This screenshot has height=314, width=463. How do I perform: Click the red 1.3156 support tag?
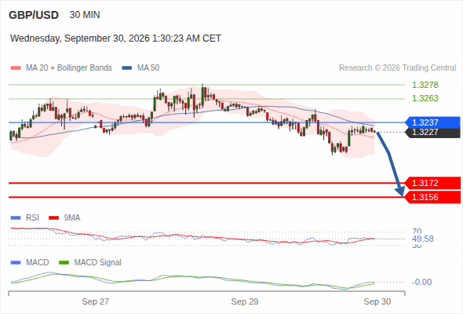[x=432, y=197]
